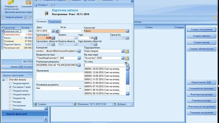Expand the Юридическое лицо dropdown

click(x=79, y=58)
